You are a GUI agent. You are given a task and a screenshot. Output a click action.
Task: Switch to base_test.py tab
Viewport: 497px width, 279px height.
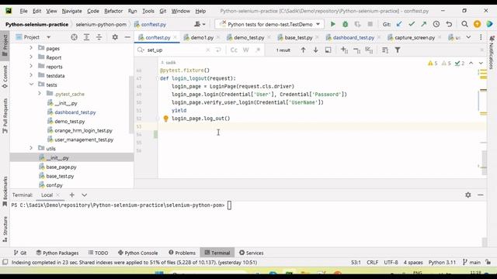click(x=298, y=37)
